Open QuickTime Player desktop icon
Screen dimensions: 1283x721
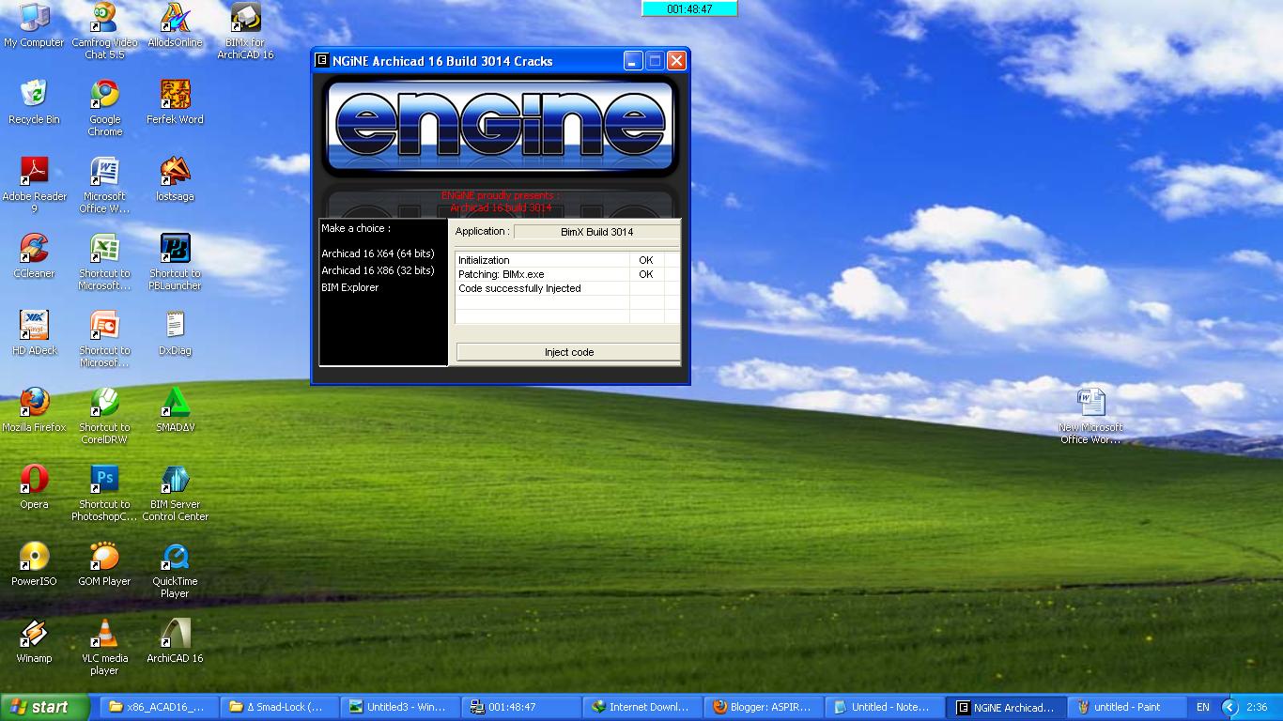click(175, 570)
